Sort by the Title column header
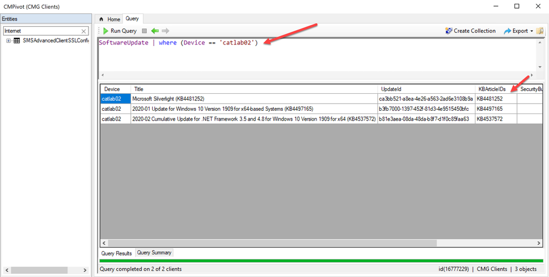The height and width of the screenshot is (277, 549). (254, 89)
